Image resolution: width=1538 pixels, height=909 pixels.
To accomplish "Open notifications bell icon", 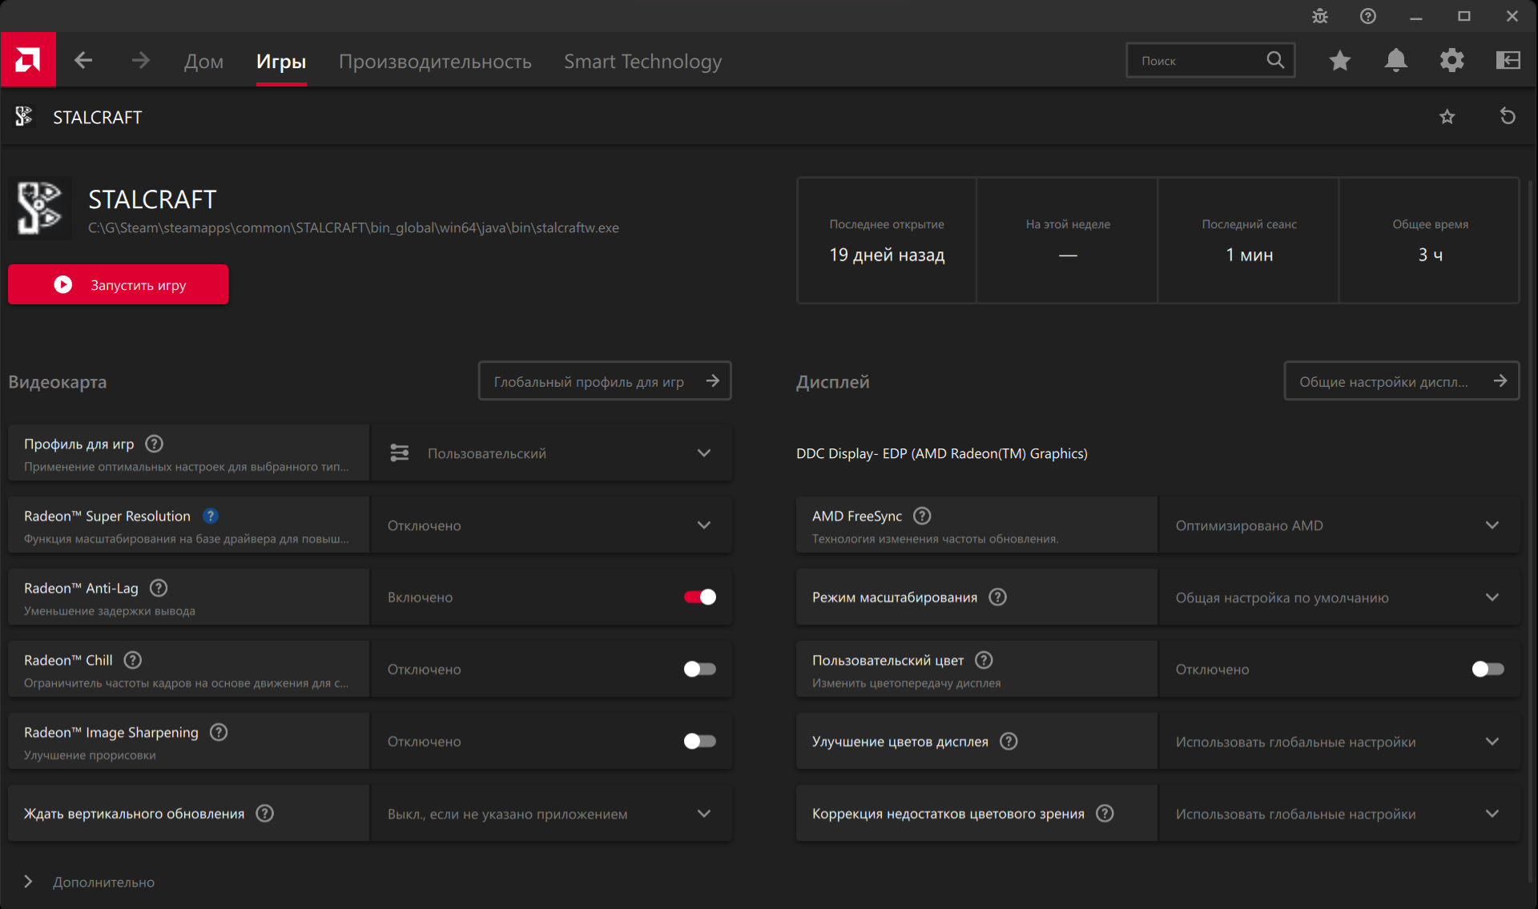I will 1396,60.
